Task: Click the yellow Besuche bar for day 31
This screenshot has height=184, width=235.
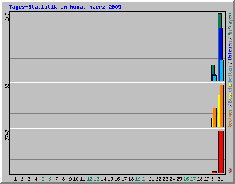Action: 219,111
